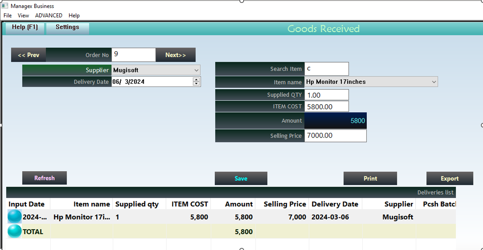Click the Refresh button
Screen dimensions: 483x250
point(44,178)
